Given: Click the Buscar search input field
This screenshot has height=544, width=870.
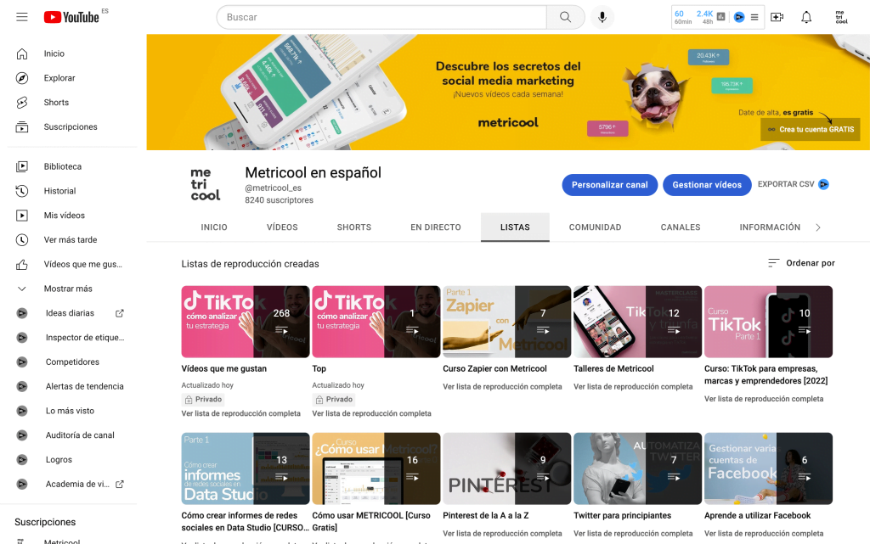Looking at the screenshot, I should tap(381, 17).
